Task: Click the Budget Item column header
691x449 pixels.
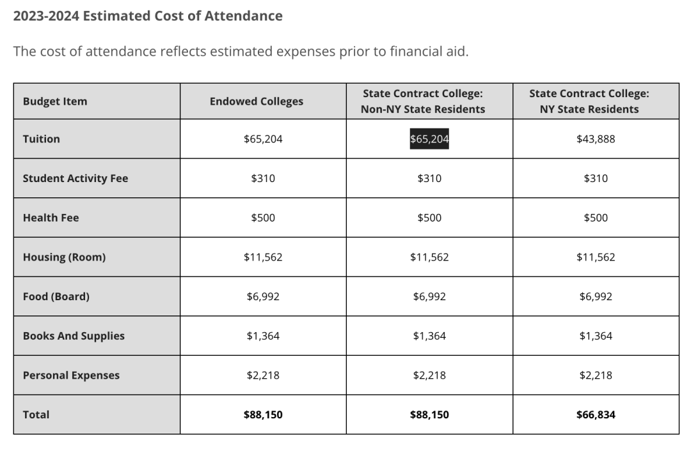Action: (55, 101)
